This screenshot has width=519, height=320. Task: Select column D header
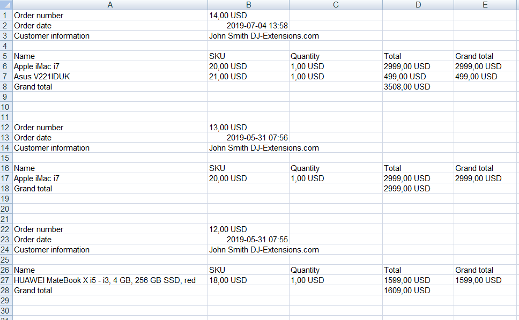click(x=418, y=5)
